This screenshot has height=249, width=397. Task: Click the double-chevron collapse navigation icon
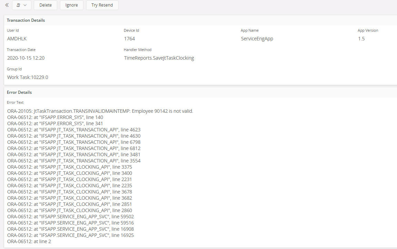7,5
